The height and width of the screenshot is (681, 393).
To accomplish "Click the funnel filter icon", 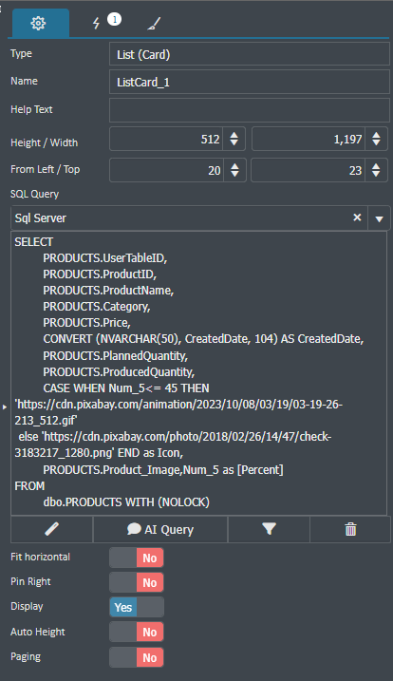I will point(269,529).
